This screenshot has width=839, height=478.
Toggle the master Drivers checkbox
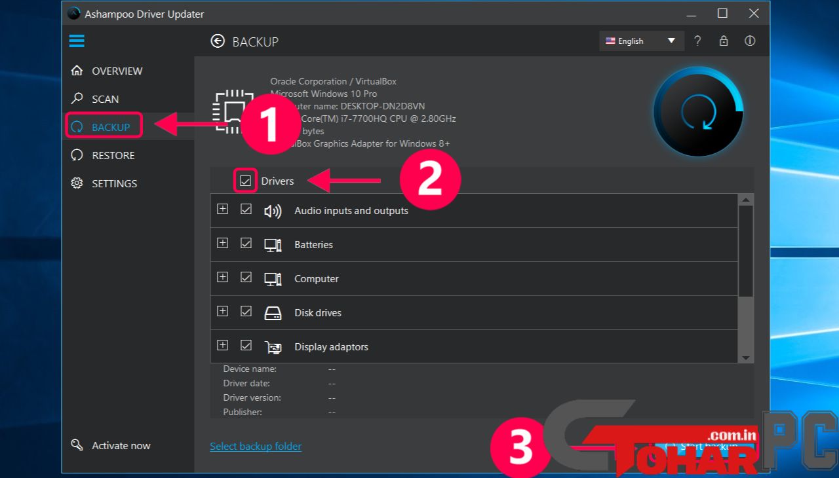point(246,181)
